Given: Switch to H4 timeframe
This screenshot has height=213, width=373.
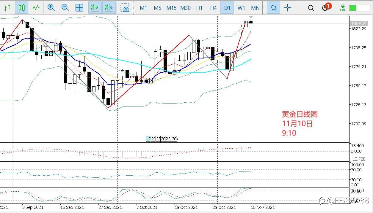Looking at the screenshot, I should tap(213, 8).
